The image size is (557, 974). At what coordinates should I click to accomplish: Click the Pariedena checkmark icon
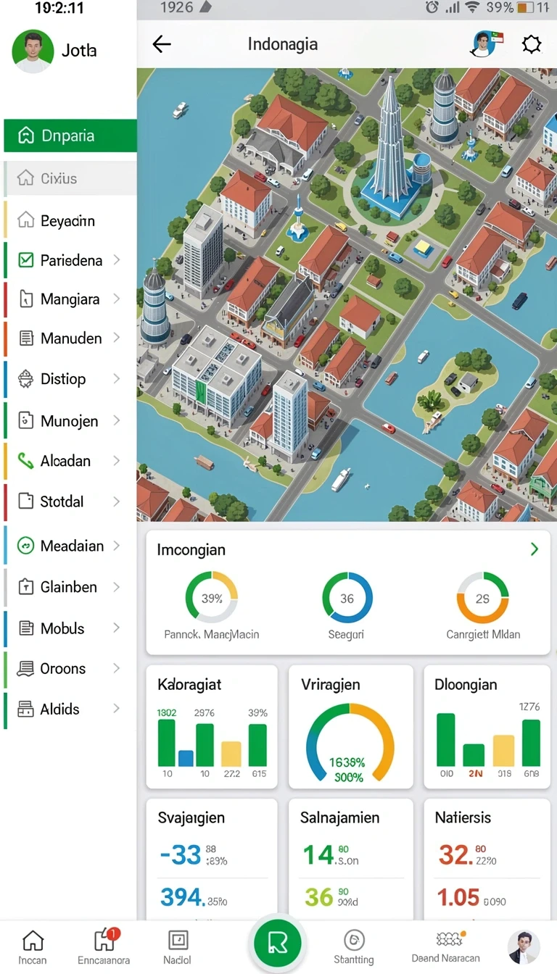point(25,260)
